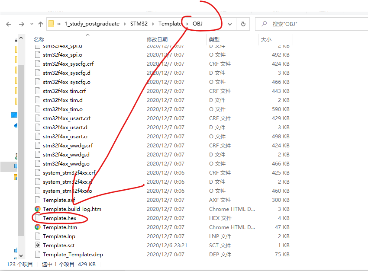This screenshot has width=368, height=271.
Task: Select file icon of stm32f4xx_usart.crf
Action: (x=38, y=118)
